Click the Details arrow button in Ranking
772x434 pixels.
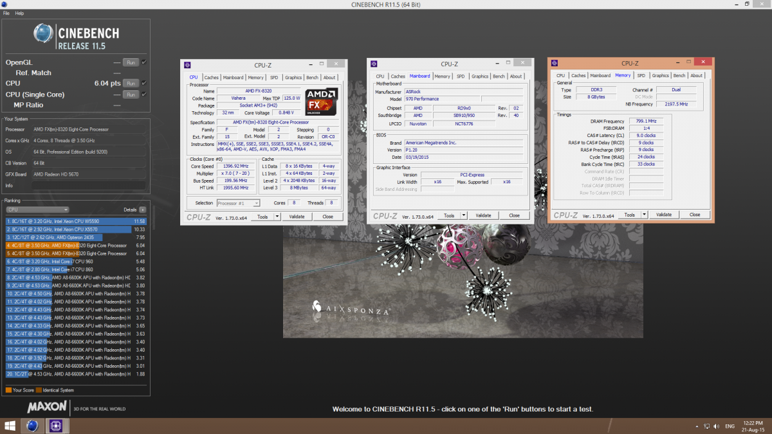click(x=142, y=210)
